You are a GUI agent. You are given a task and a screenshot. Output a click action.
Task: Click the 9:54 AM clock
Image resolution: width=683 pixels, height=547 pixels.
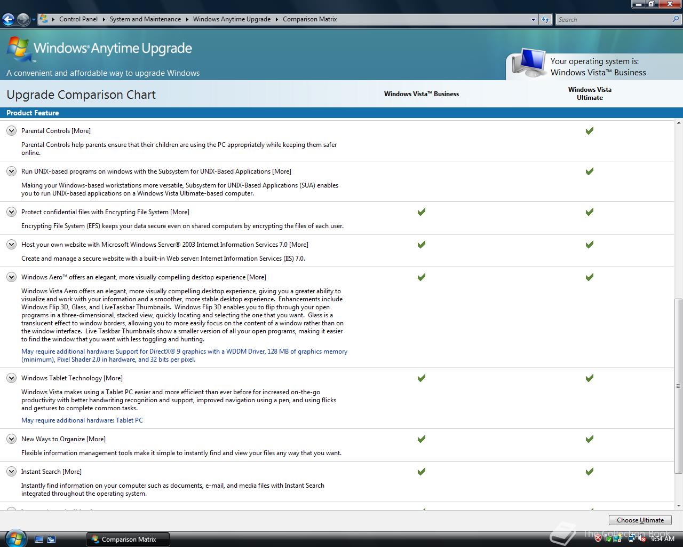click(663, 539)
